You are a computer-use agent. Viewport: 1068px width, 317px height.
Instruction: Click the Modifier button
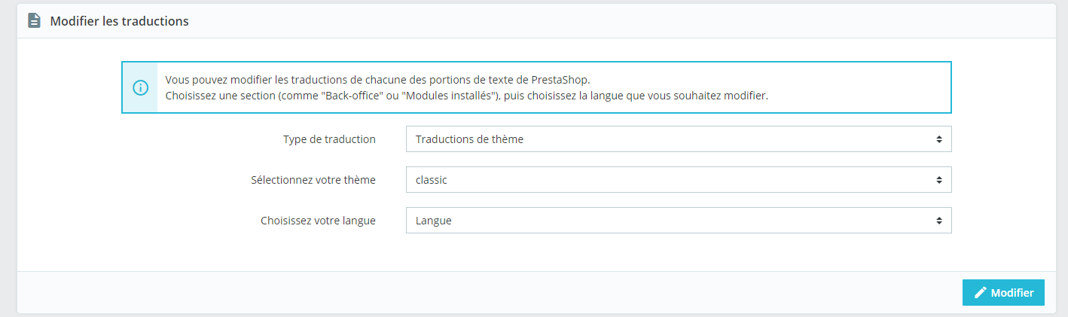1003,293
